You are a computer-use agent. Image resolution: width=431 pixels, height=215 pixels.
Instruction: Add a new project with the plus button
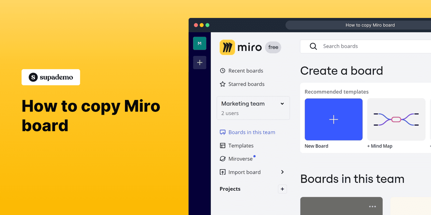(282, 189)
